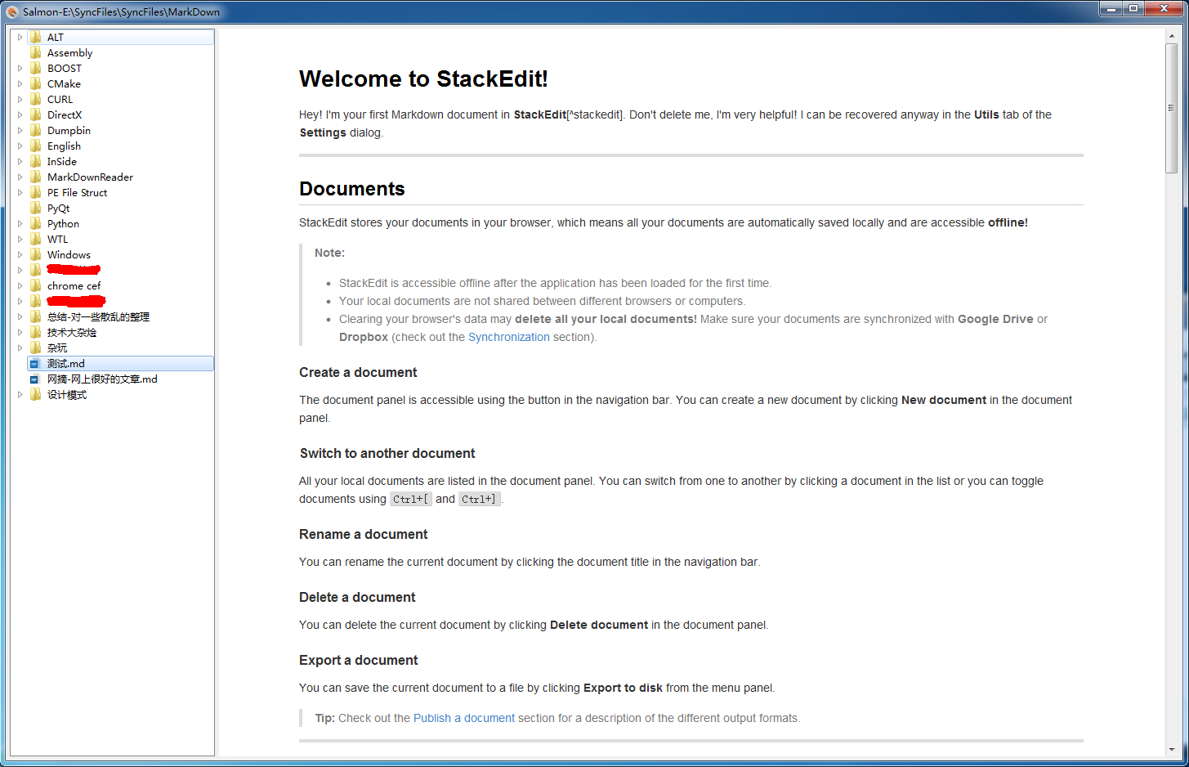Click the 设计模式 folder icon
Screen dimensions: 1189x767
35,394
